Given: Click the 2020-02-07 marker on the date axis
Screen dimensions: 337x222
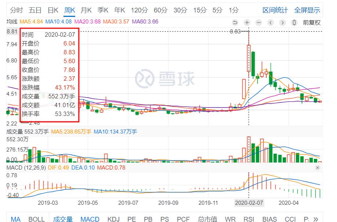Looking at the screenshot, I should [249, 203].
